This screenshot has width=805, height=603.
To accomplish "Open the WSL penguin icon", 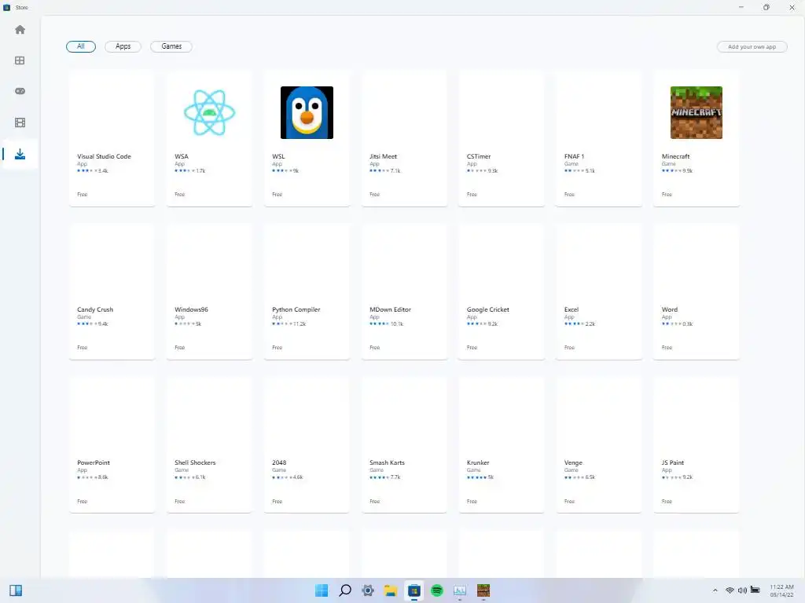I will (x=307, y=112).
